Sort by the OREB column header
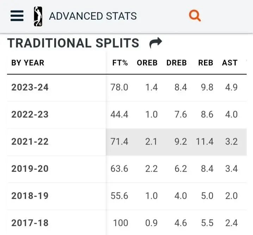 [x=147, y=63]
